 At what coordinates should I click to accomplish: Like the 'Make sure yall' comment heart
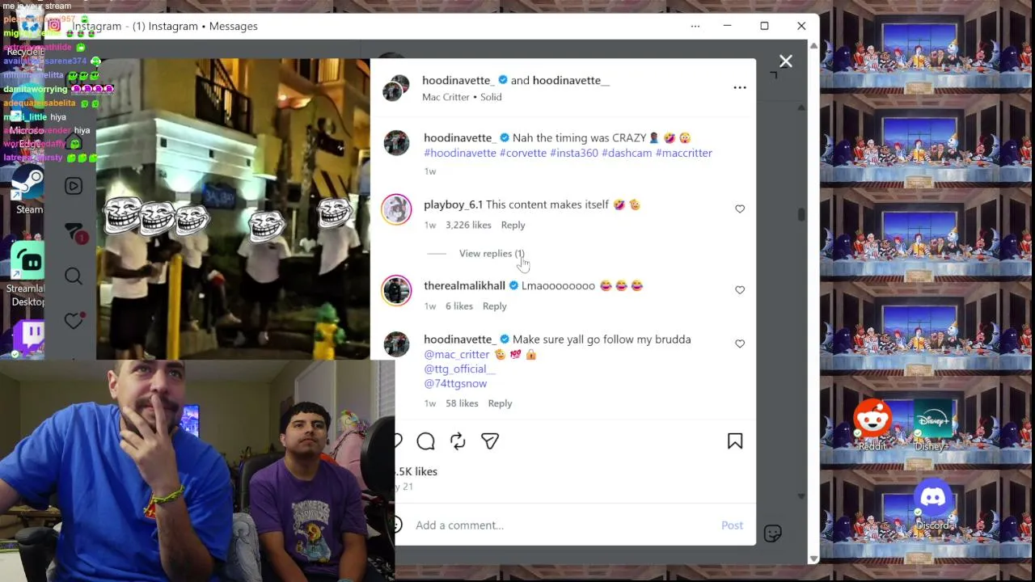(x=740, y=344)
